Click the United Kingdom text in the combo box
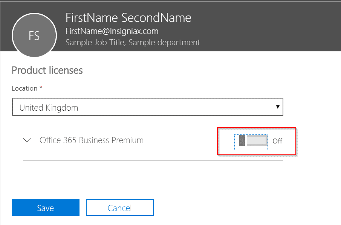Viewport: 341px width, 225px height. click(49, 108)
